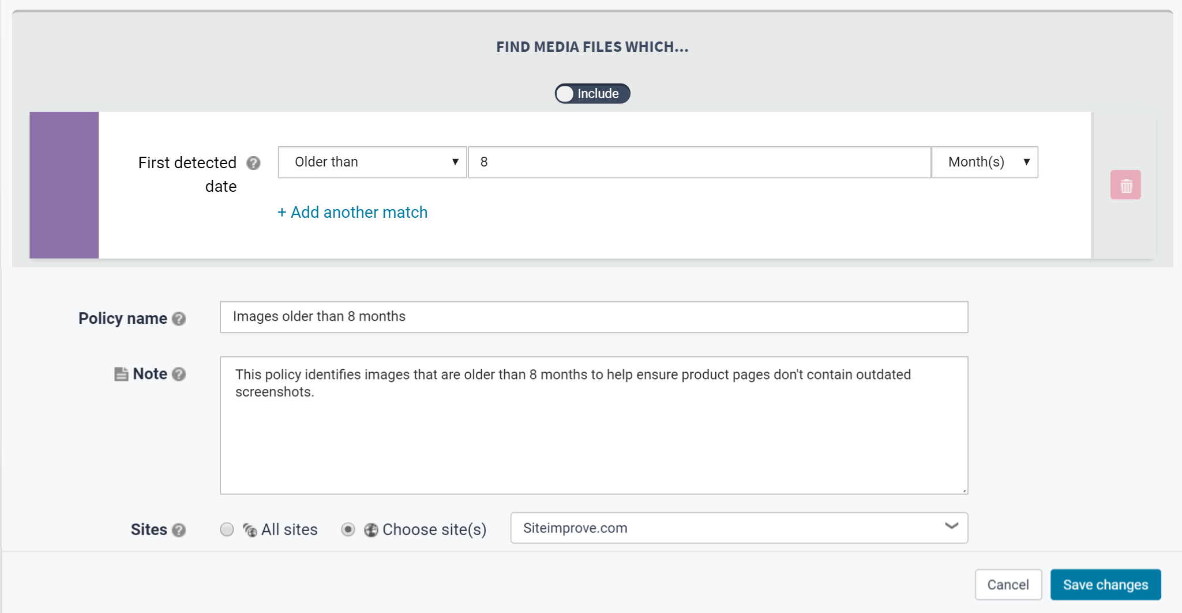
Task: Click the help icon next to Policy name
Action: coord(179,319)
